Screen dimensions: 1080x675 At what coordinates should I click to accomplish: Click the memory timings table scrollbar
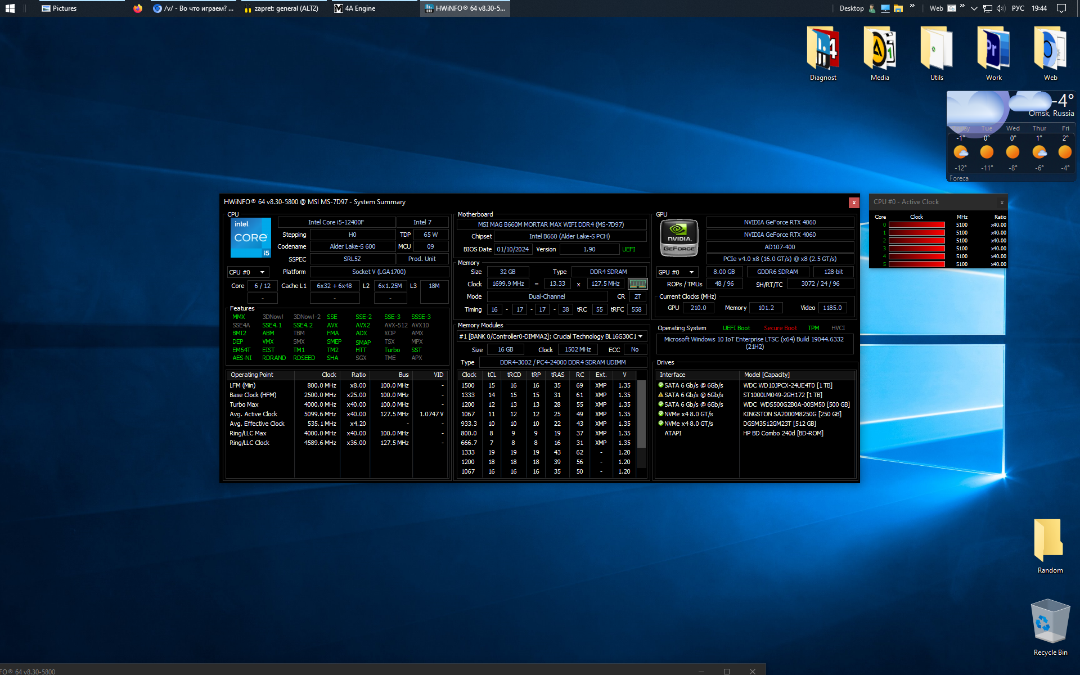tap(641, 413)
